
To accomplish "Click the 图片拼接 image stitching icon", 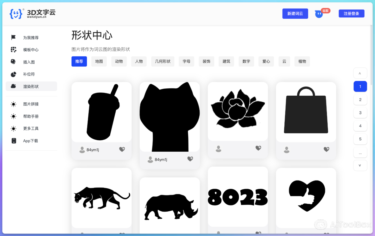I will pos(13,104).
